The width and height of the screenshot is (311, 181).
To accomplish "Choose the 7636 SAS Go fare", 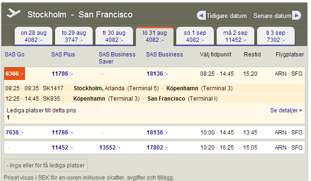I will (x=15, y=133).
